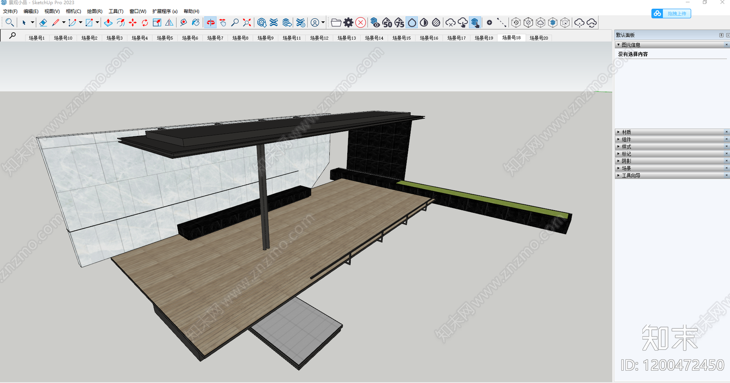730x383 pixels.
Task: Click the toolbar icon labeled 50
Action: pyautogui.click(x=387, y=22)
